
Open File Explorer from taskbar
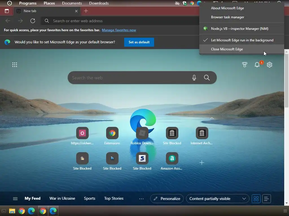coord(12,211)
